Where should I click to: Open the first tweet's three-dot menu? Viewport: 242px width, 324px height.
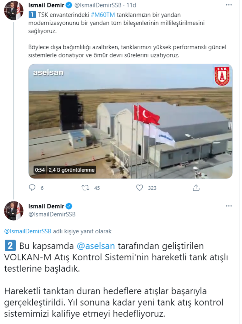coord(229,5)
